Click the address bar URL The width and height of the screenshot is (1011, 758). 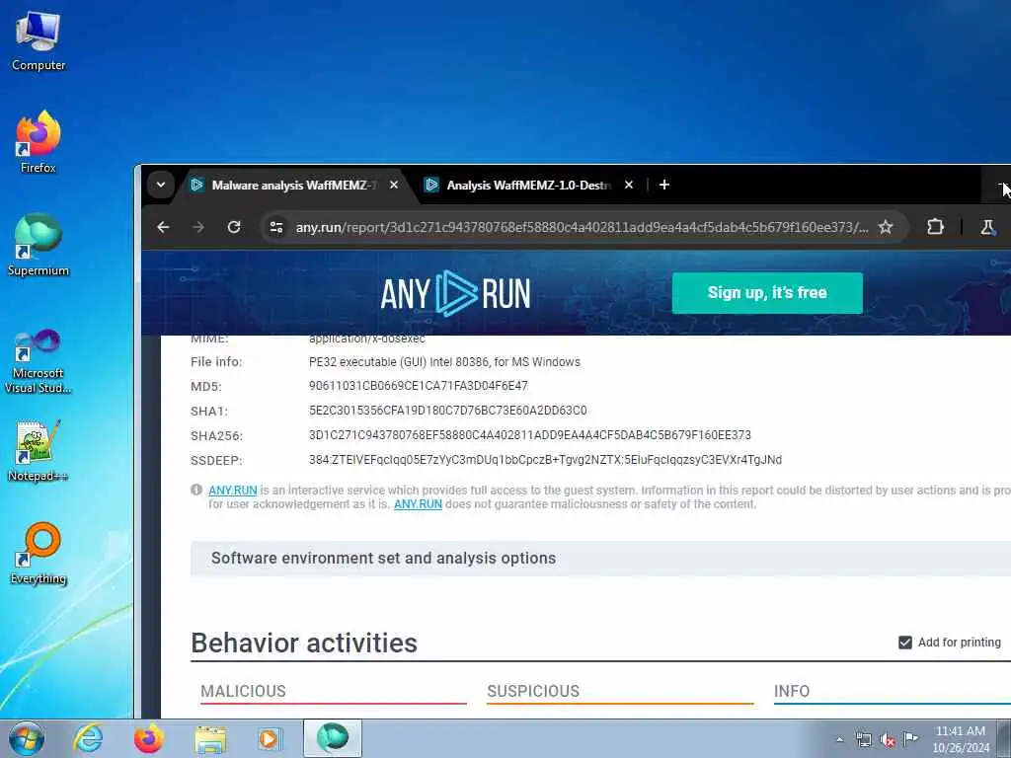click(x=582, y=227)
